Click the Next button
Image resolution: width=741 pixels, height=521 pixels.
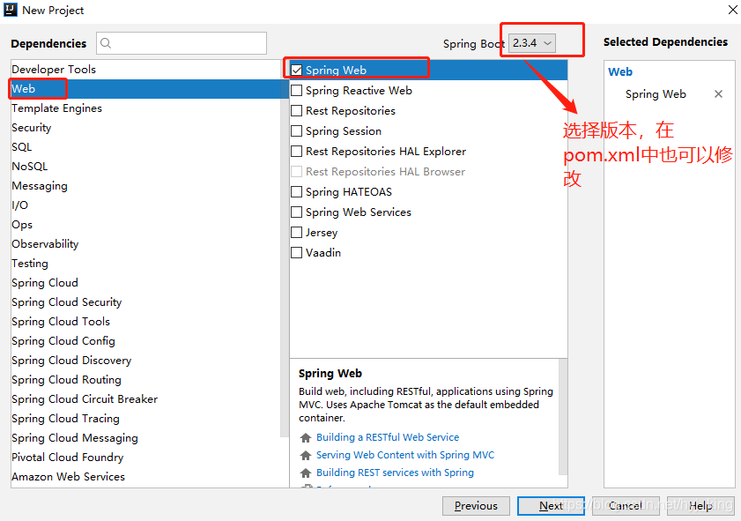(551, 506)
